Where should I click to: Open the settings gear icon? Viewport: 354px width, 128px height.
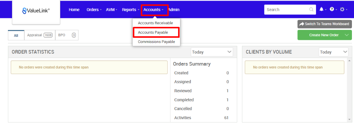(342, 9)
